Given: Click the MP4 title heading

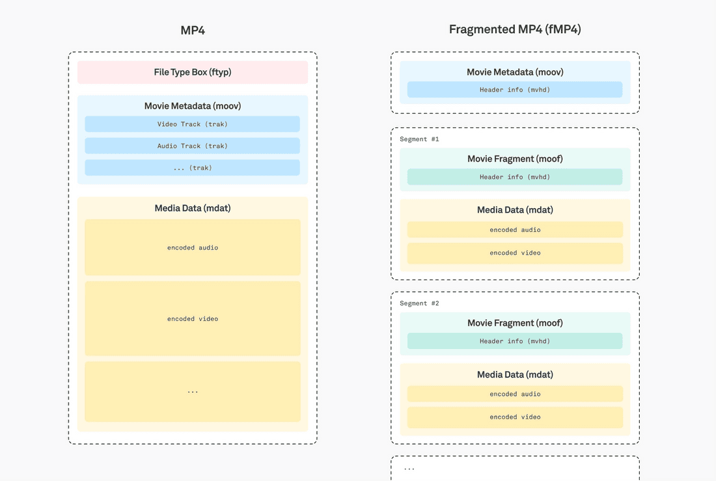Looking at the screenshot, I should tap(192, 29).
